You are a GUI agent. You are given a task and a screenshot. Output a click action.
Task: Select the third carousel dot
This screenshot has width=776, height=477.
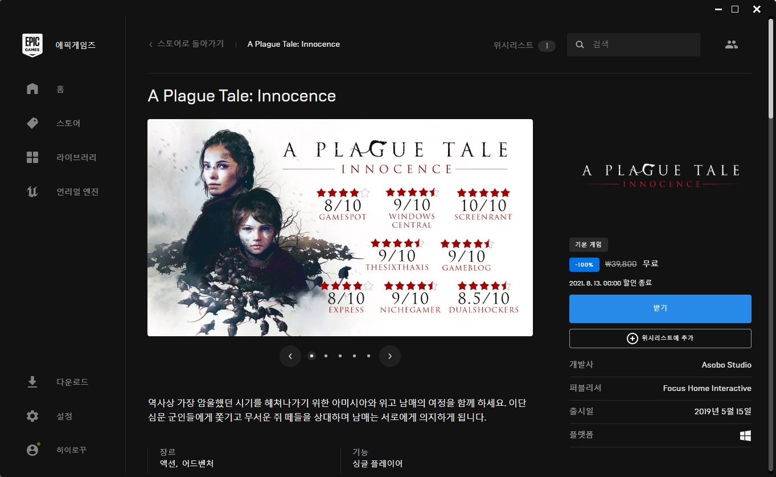click(340, 356)
